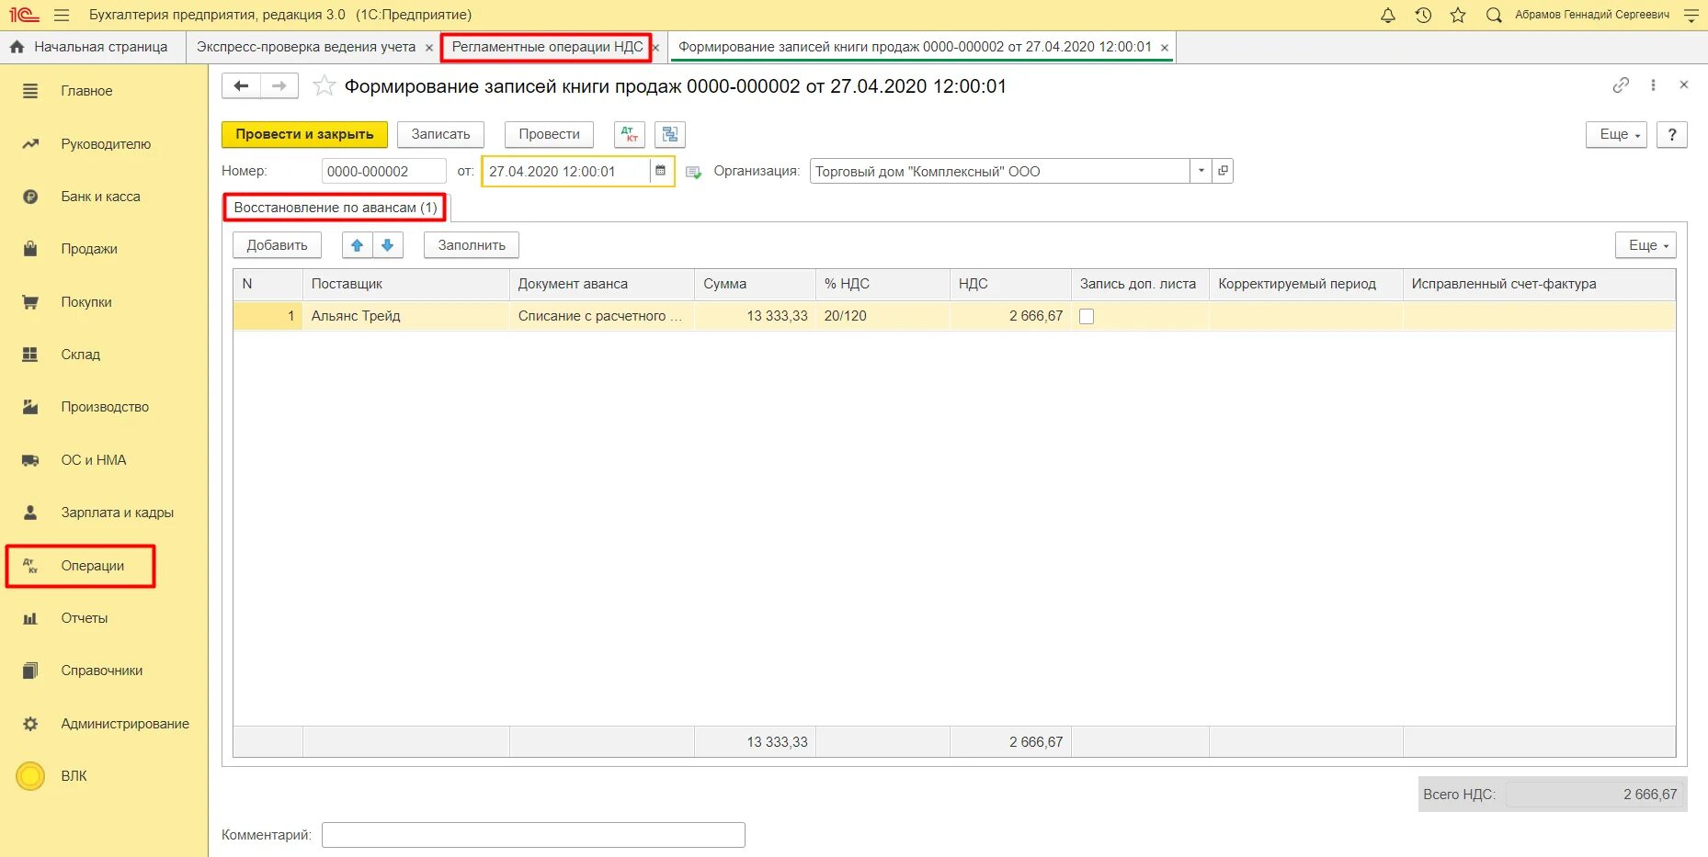The width and height of the screenshot is (1708, 857).
Task: Switch to Экспресс-проверка ведения учета tab
Action: tap(306, 47)
